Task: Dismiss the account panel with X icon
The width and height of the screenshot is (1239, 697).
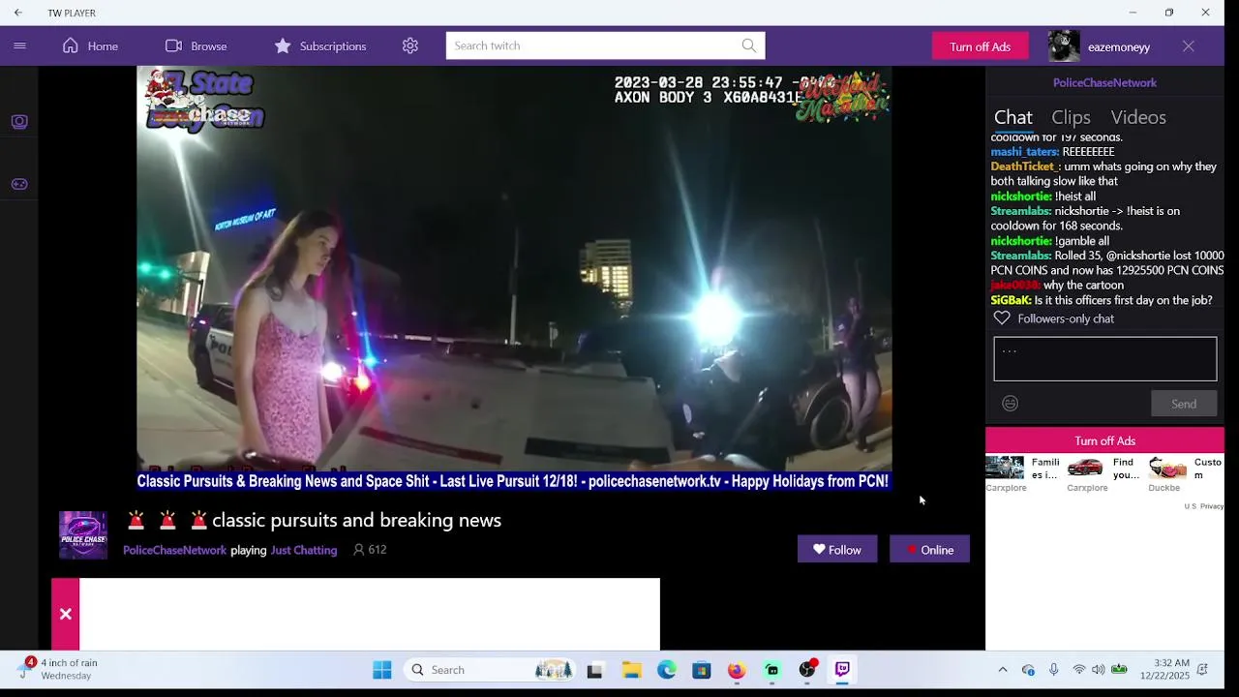Action: coord(1189,45)
